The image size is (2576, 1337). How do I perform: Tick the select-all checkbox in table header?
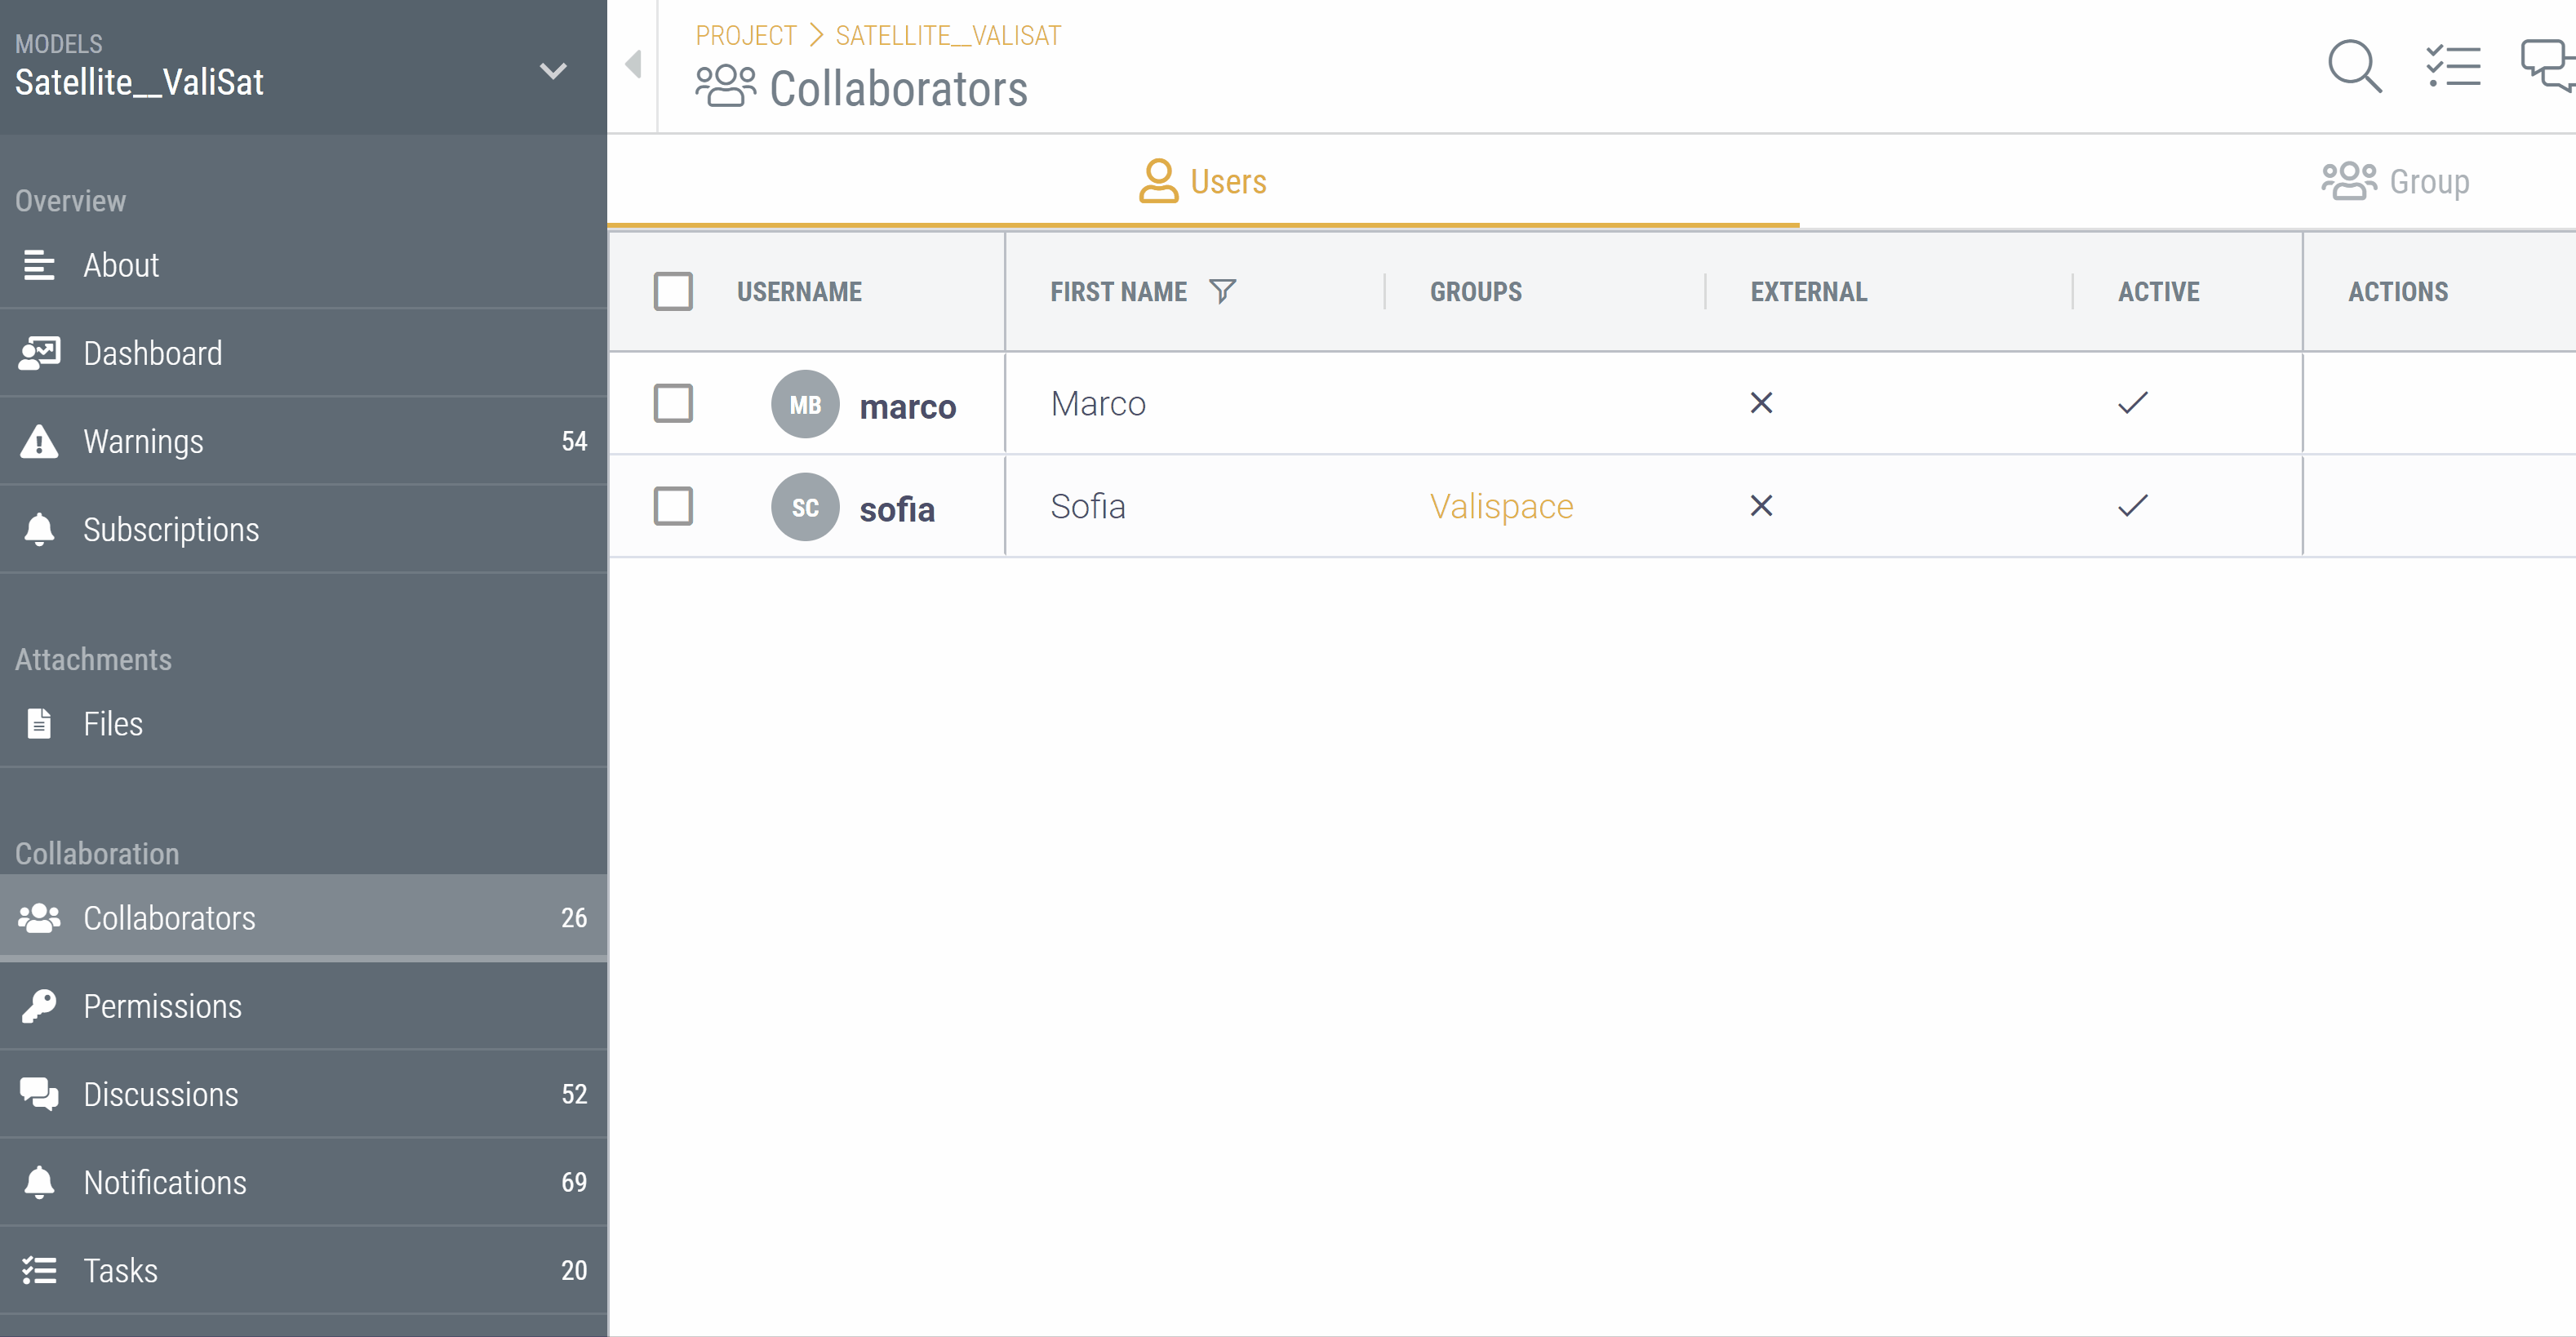673,291
